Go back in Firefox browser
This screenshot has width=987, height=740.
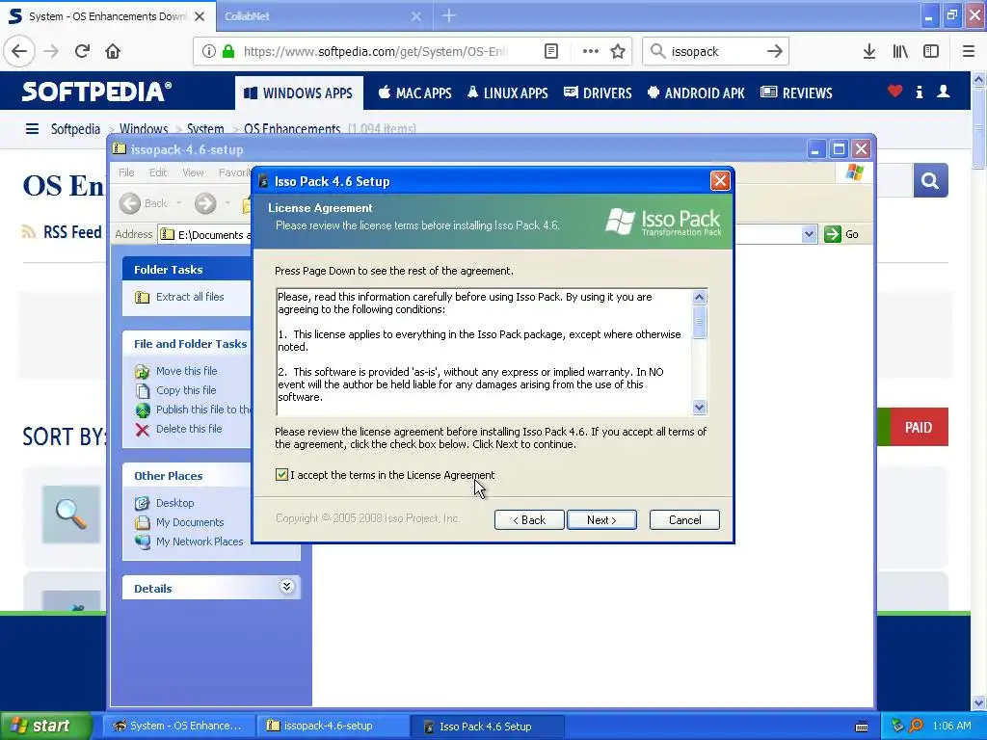19,51
